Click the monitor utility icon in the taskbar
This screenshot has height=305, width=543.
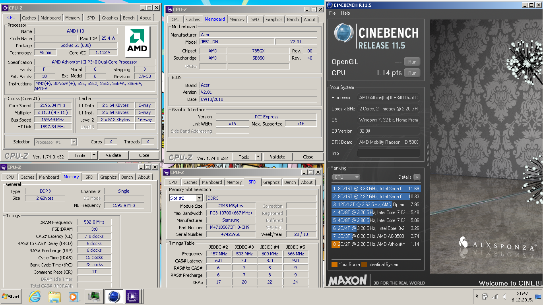pos(94,296)
